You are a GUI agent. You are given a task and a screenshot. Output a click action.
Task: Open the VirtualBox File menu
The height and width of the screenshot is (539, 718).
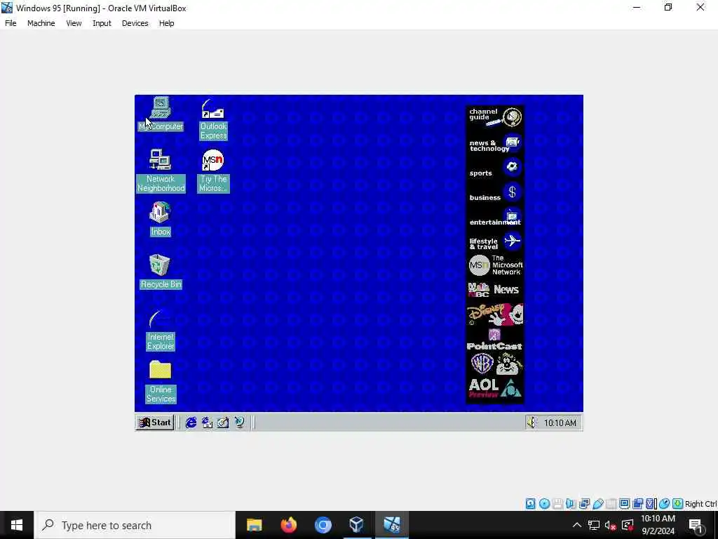tap(11, 23)
